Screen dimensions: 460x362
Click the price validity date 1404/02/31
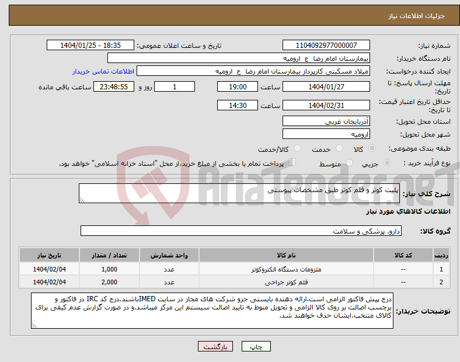point(326,105)
